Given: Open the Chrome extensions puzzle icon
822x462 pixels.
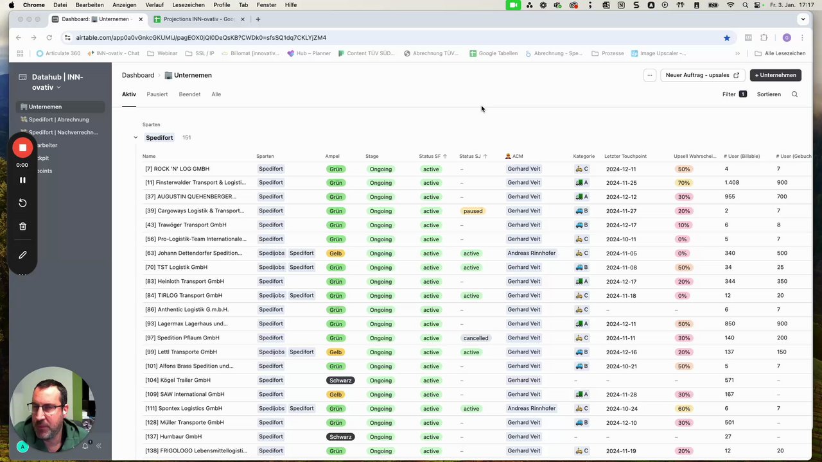Looking at the screenshot, I should (x=764, y=37).
